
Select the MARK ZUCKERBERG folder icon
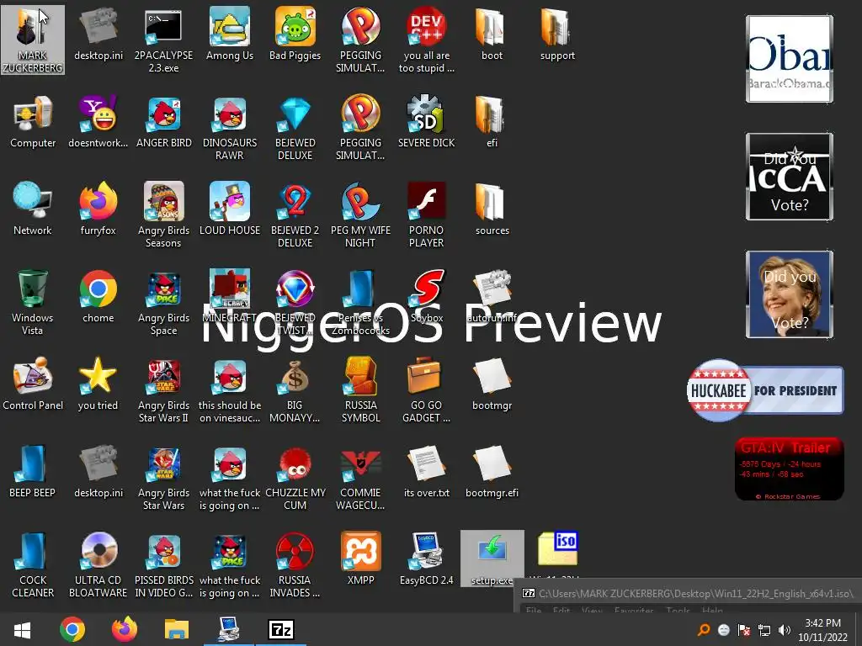33,40
